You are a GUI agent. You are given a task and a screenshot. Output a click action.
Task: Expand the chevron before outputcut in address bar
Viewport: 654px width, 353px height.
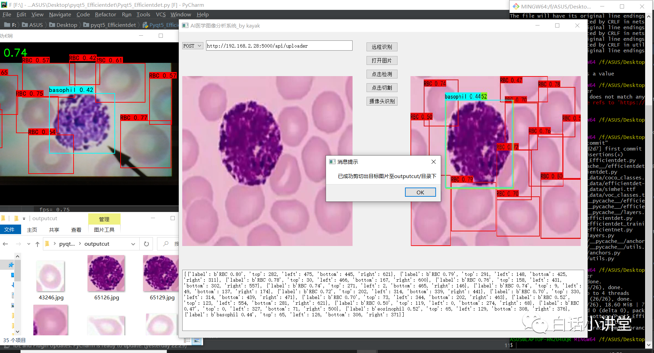80,244
